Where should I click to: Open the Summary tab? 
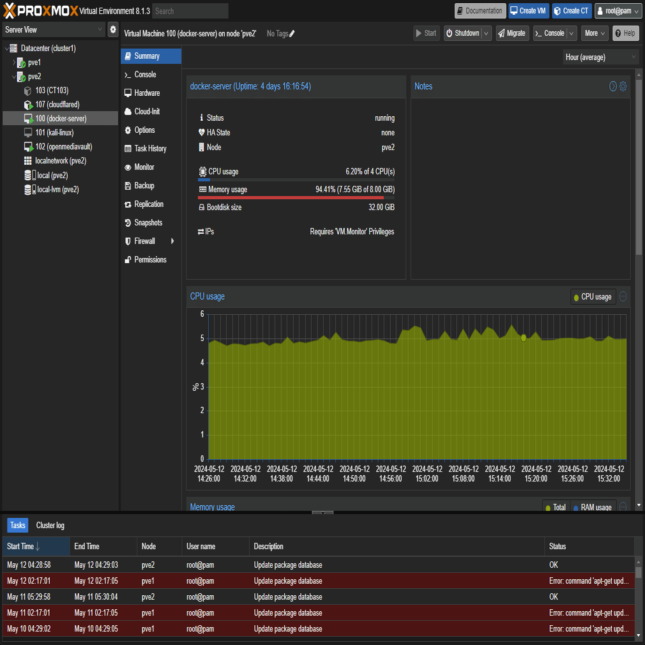point(151,56)
